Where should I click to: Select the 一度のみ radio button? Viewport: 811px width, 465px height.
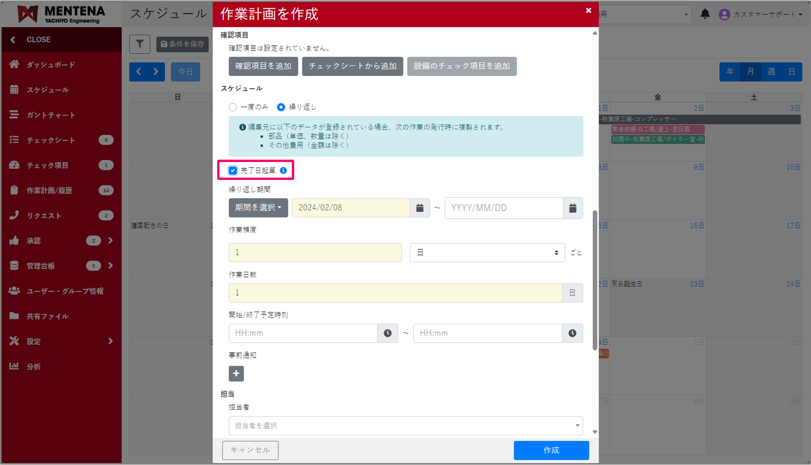coord(233,107)
